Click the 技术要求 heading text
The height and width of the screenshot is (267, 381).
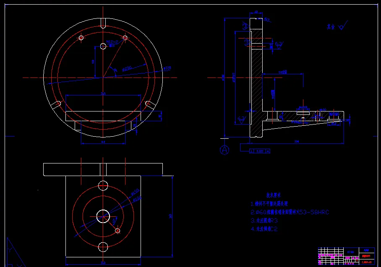[273, 195]
